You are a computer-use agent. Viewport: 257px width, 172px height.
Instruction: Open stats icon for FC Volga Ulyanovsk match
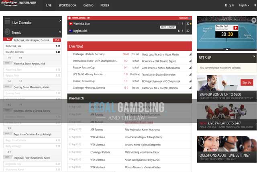(x=190, y=81)
